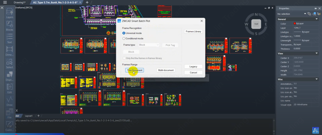Toggle PICKADD value icon in Properties
Viewport: 322px width, 135px height.
pos(309,14)
